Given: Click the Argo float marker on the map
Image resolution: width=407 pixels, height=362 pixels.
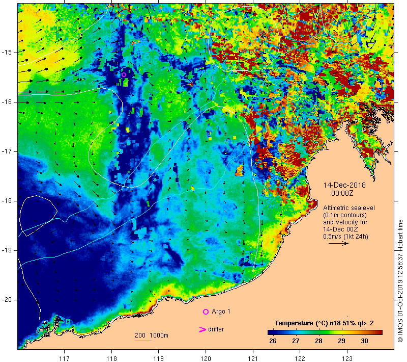Looking at the screenshot, I should point(124,74).
